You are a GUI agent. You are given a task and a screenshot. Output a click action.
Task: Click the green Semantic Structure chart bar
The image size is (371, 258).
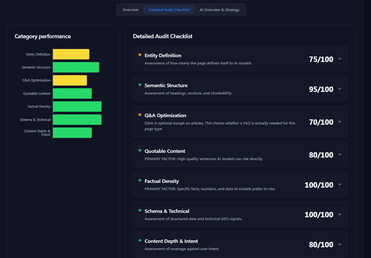[x=76, y=67]
